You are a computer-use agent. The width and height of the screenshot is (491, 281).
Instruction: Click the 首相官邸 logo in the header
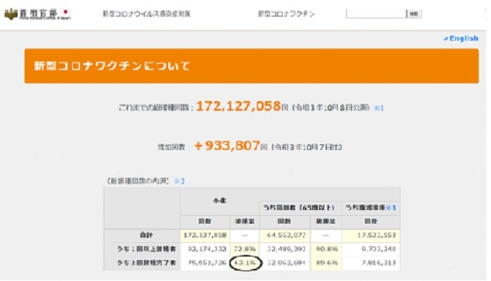pos(38,13)
